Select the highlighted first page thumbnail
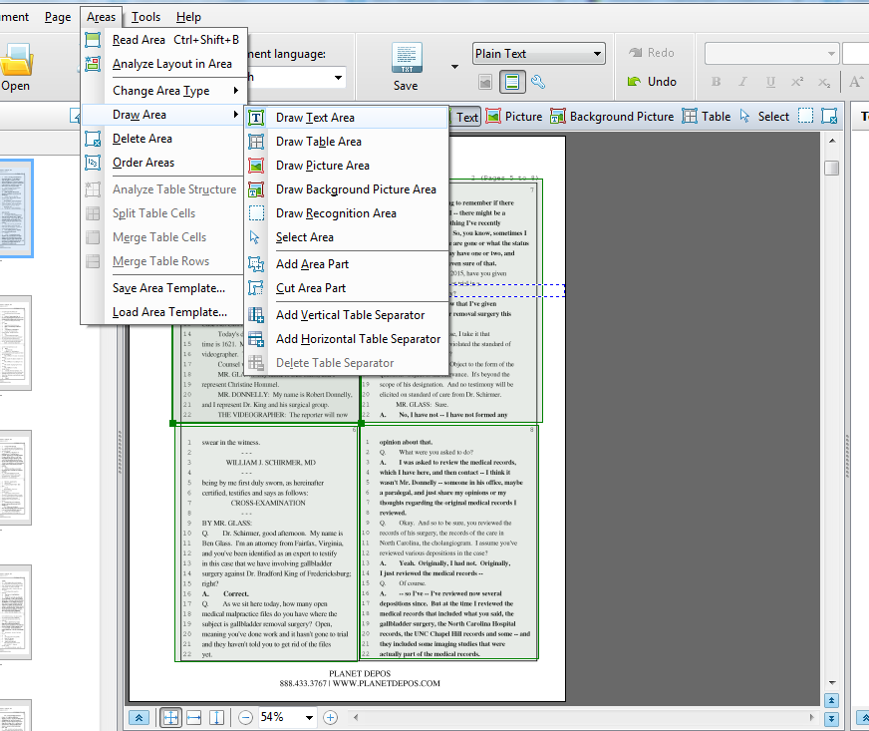This screenshot has width=869, height=731. 16,208
